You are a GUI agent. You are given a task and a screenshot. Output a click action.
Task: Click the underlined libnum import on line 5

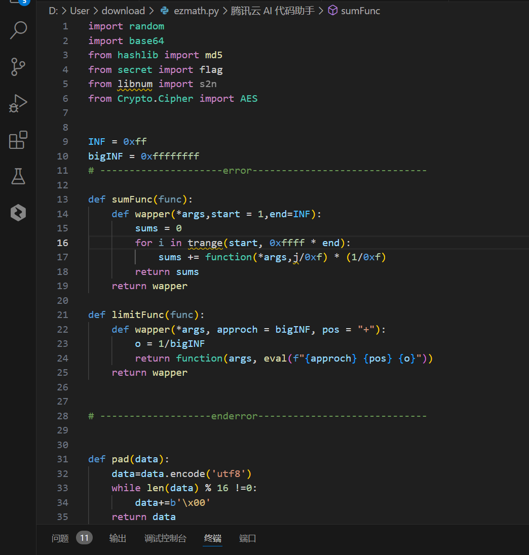coord(135,84)
